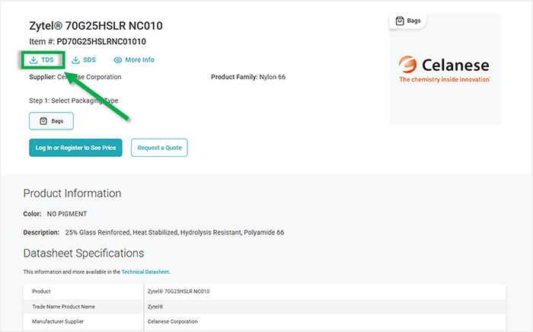Image resolution: width=533 pixels, height=332 pixels.
Task: Click the SDS download arrow icon
Action: click(75, 60)
